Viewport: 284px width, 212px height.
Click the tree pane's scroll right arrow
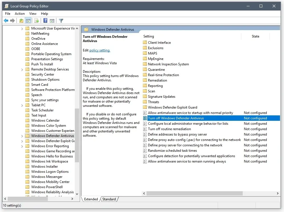point(72,199)
